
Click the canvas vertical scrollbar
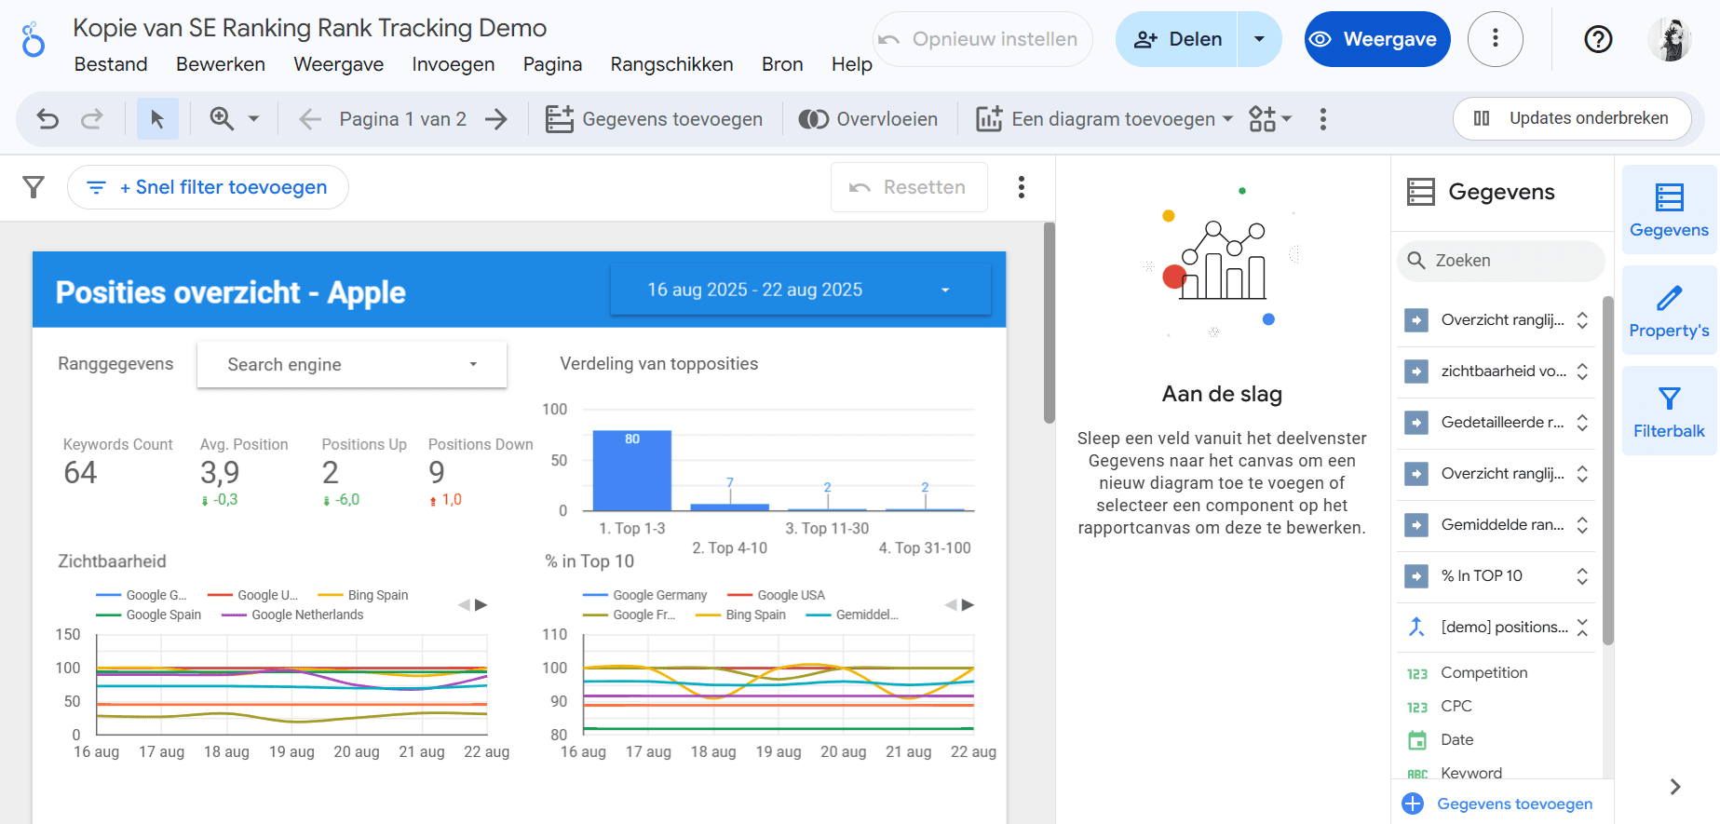(1050, 323)
